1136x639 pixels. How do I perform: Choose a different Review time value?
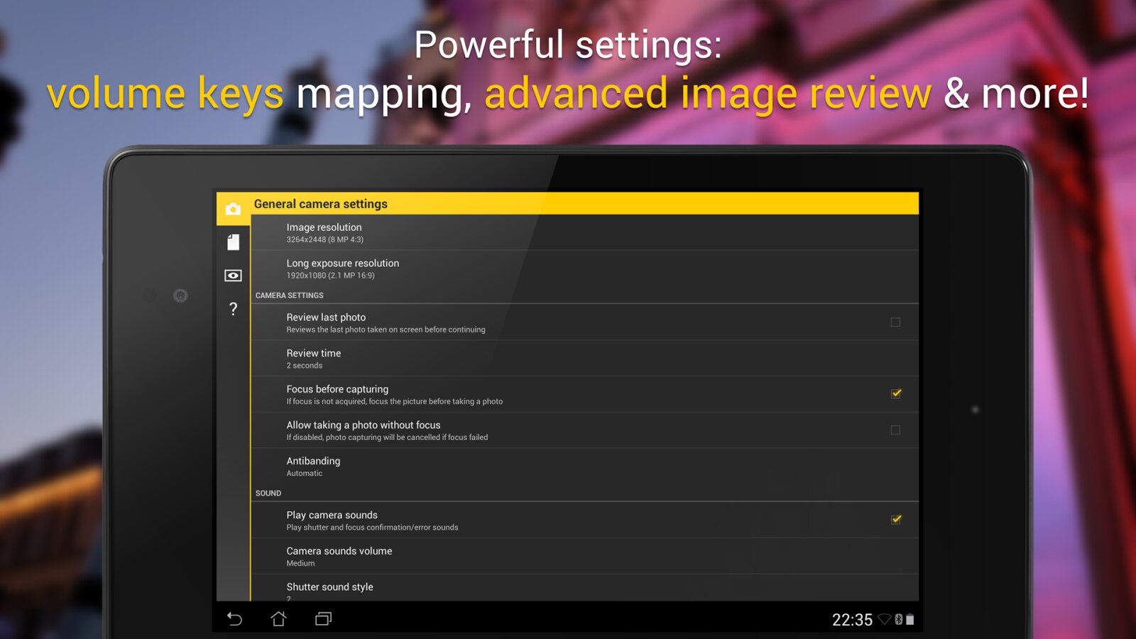(313, 359)
